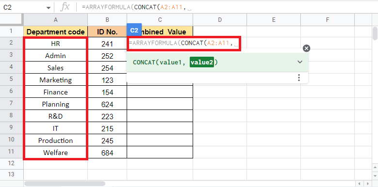The image size is (378, 187).
Task: Select the Marketing cell
Action: (56, 79)
